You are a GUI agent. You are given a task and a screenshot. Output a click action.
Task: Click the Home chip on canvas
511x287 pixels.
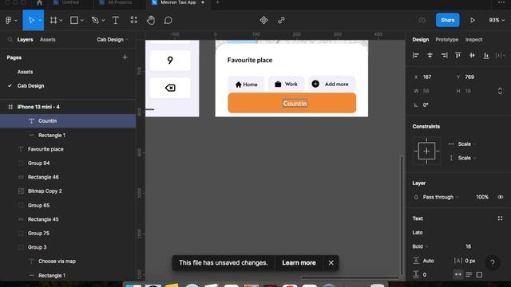click(246, 85)
